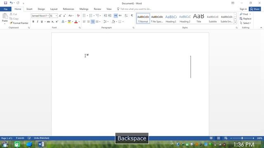Click Replace in the Editing group
264x148 pixels.
(245, 18)
